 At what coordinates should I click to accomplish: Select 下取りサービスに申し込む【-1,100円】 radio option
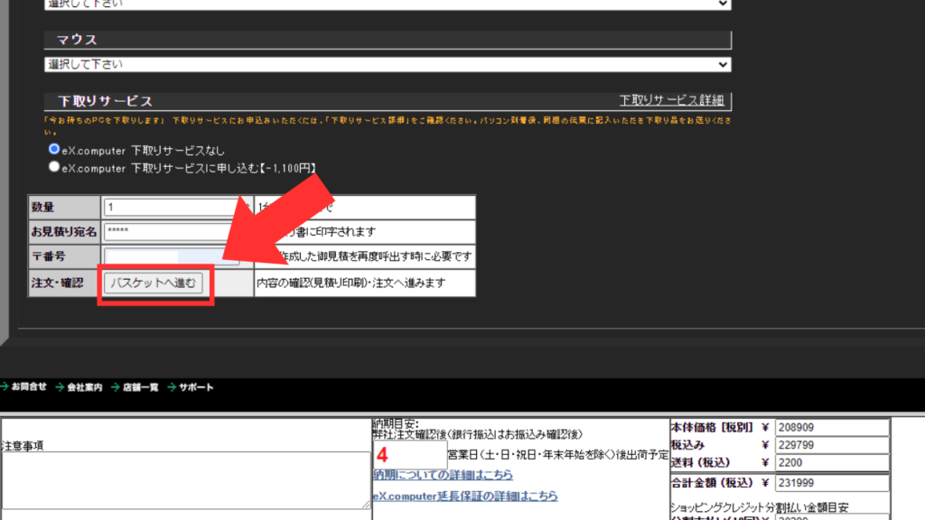tap(55, 167)
